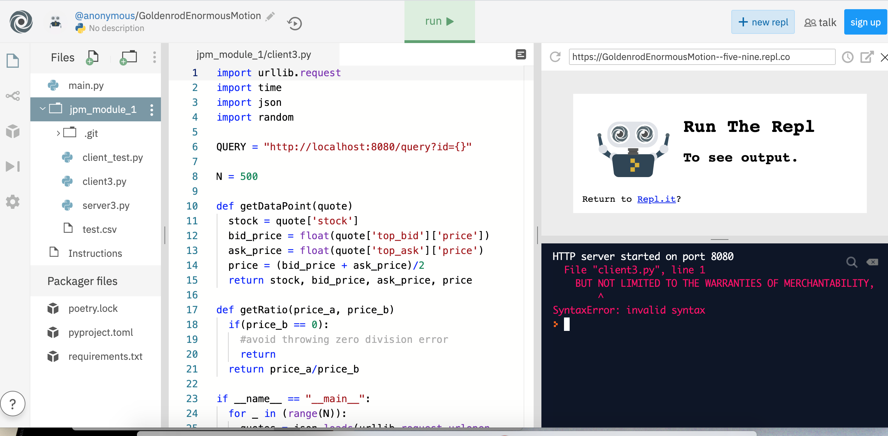This screenshot has width=888, height=436.
Task: Open poetry.lock packager file
Action: pyautogui.click(x=96, y=308)
